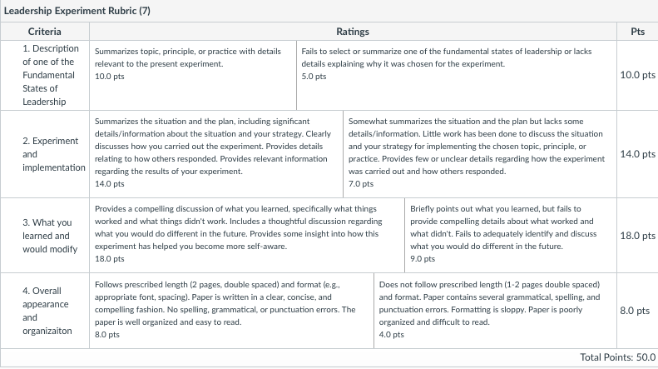658x369 pixels.
Task: Choose the 14.0 pts rating for Experiment and implementation
Action: [x=216, y=154]
